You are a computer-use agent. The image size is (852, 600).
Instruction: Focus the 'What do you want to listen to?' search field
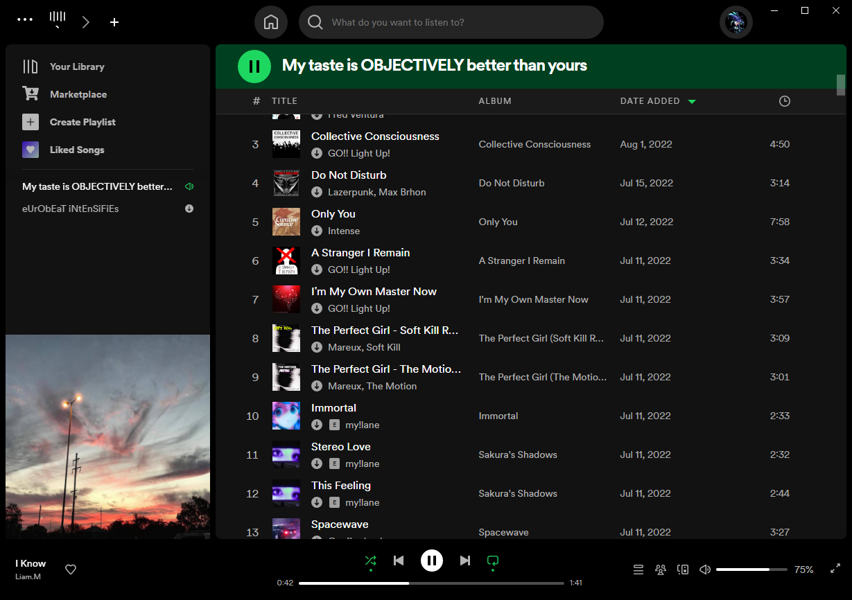451,22
